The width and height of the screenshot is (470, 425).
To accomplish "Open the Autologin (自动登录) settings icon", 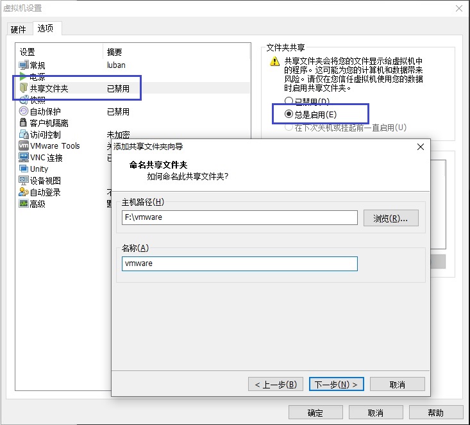I will [x=24, y=192].
